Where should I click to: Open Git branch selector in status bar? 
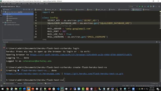(145, 86)
